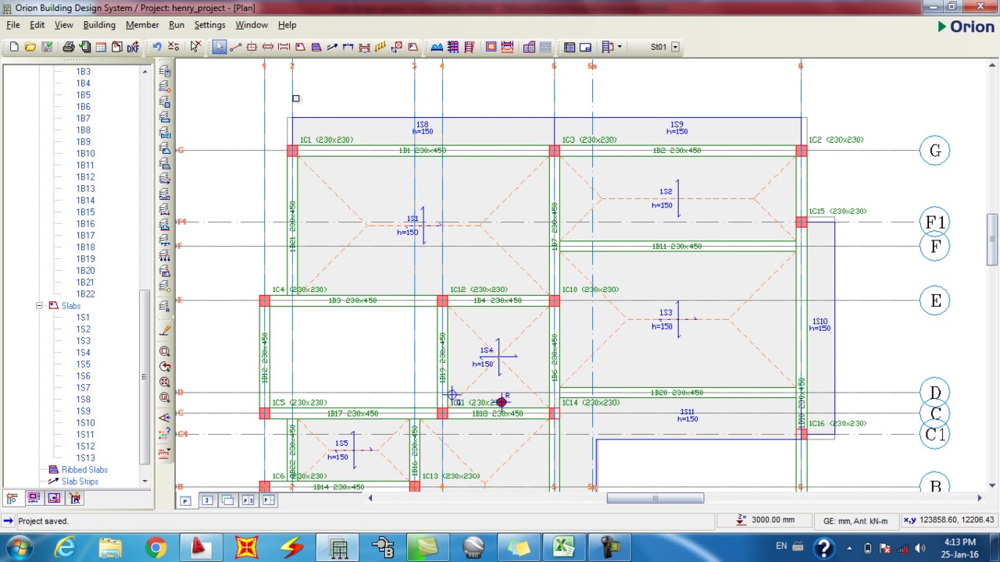Open dropdown arrow beside the ladder frame icon
Screen dimensions: 1000x562
point(620,47)
